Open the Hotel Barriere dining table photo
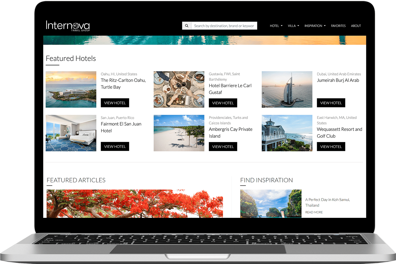This screenshot has height=264, width=396. pyautogui.click(x=179, y=89)
